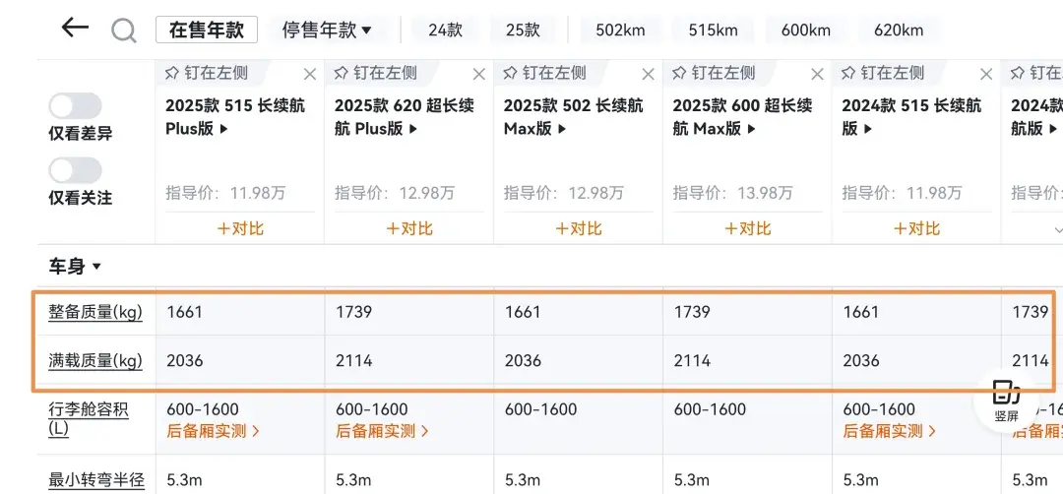Remove 2025款 600 超长续航 Max版 column
This screenshot has height=494, width=1063.
(x=818, y=74)
